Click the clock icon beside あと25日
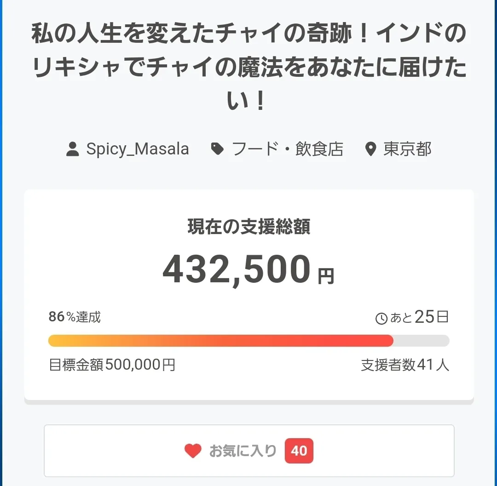 tap(381, 318)
